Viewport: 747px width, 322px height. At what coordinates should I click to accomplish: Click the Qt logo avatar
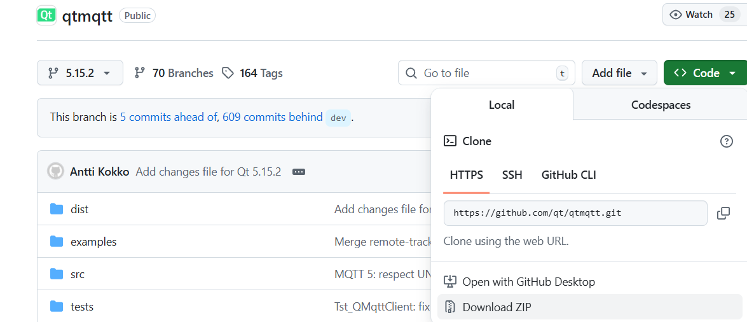46,15
